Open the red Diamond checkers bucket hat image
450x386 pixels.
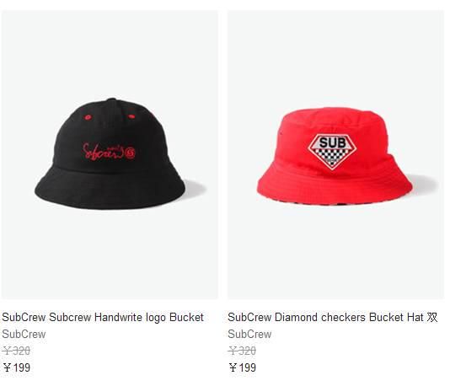pyautogui.click(x=335, y=155)
